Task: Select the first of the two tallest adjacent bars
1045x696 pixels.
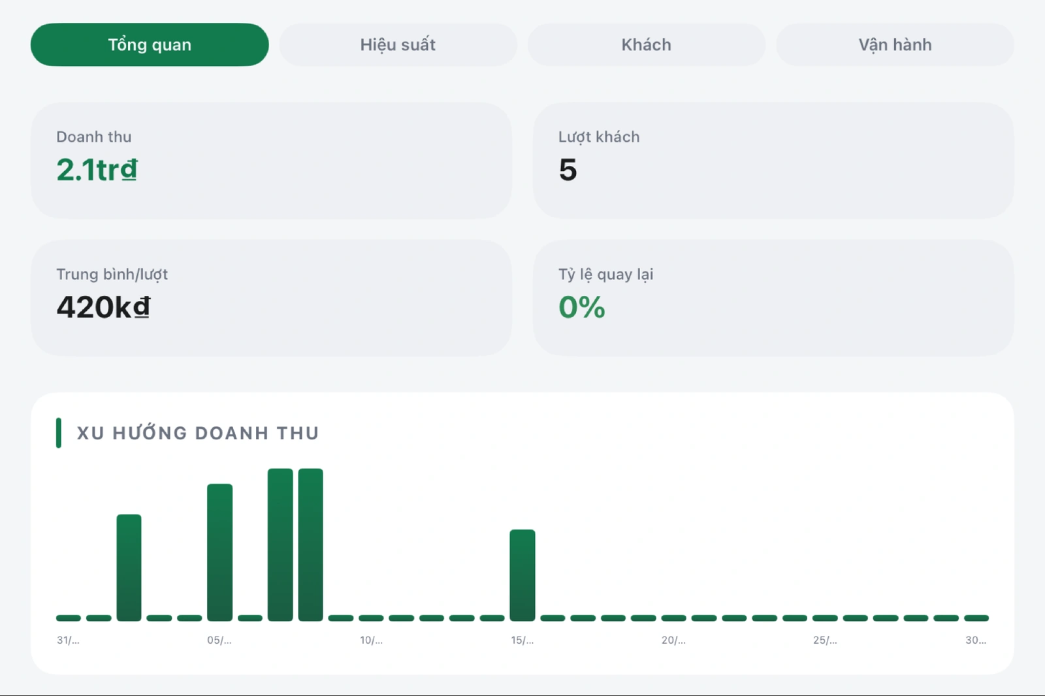Action: (x=280, y=545)
